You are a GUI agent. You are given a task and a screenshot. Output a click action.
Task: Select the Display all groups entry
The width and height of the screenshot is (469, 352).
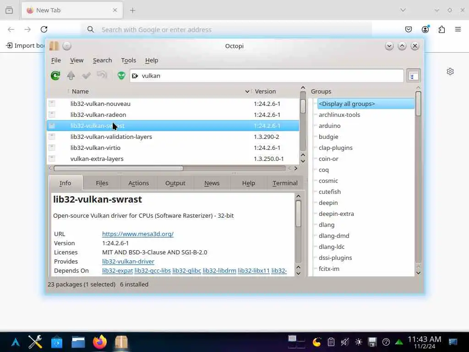[365, 104]
